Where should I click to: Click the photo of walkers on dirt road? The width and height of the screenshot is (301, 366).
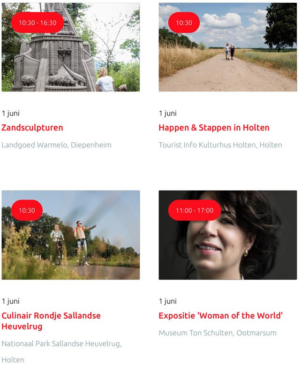[228, 47]
